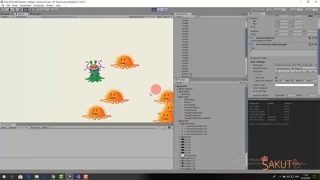Toggle Cull Transparent Mesh checkbox

(276, 41)
